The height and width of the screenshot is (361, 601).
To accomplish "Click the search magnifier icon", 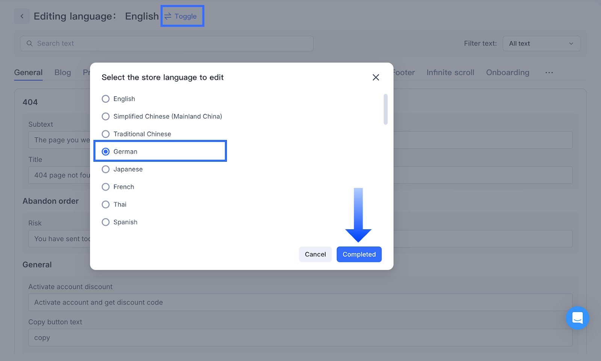I will tap(30, 44).
